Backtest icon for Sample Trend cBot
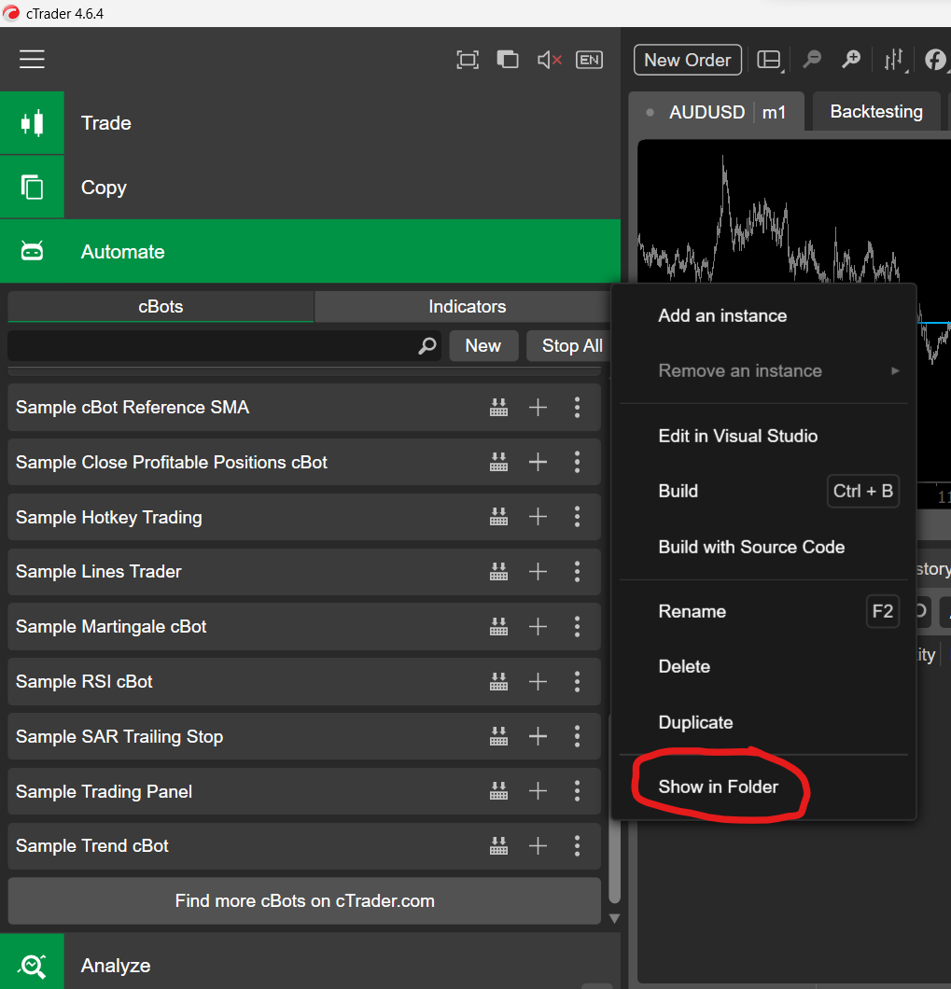This screenshot has width=951, height=989. click(x=498, y=846)
